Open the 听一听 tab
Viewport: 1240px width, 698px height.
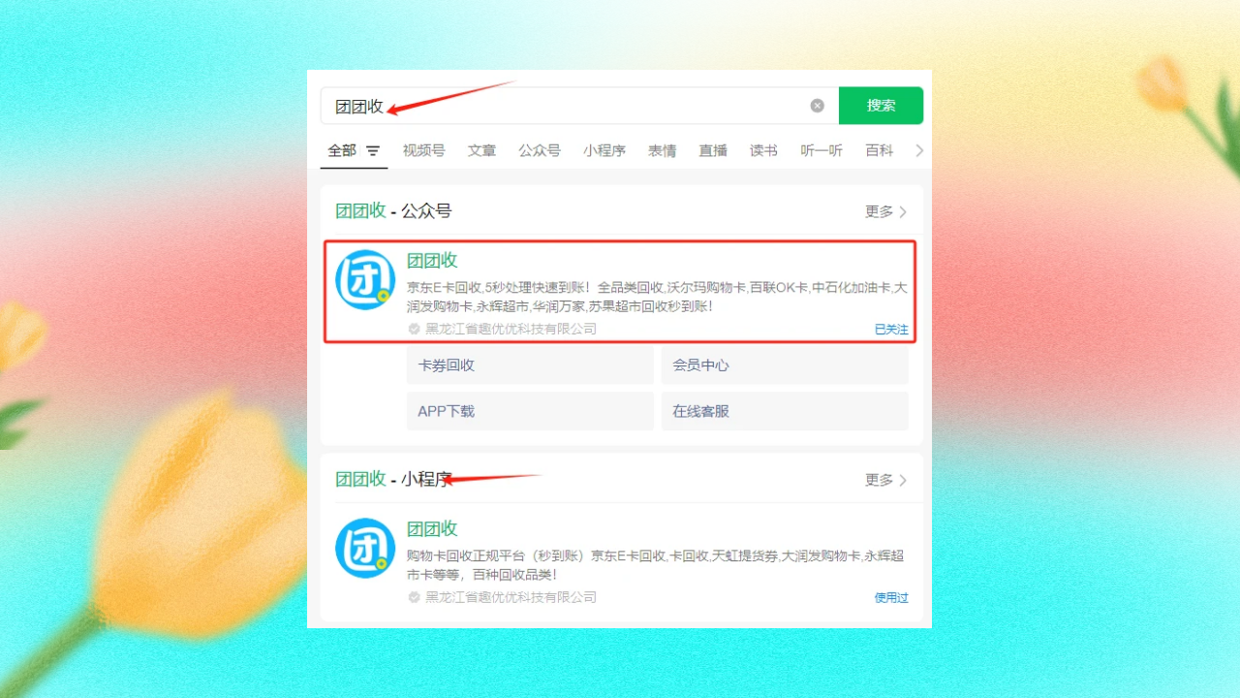click(x=821, y=151)
